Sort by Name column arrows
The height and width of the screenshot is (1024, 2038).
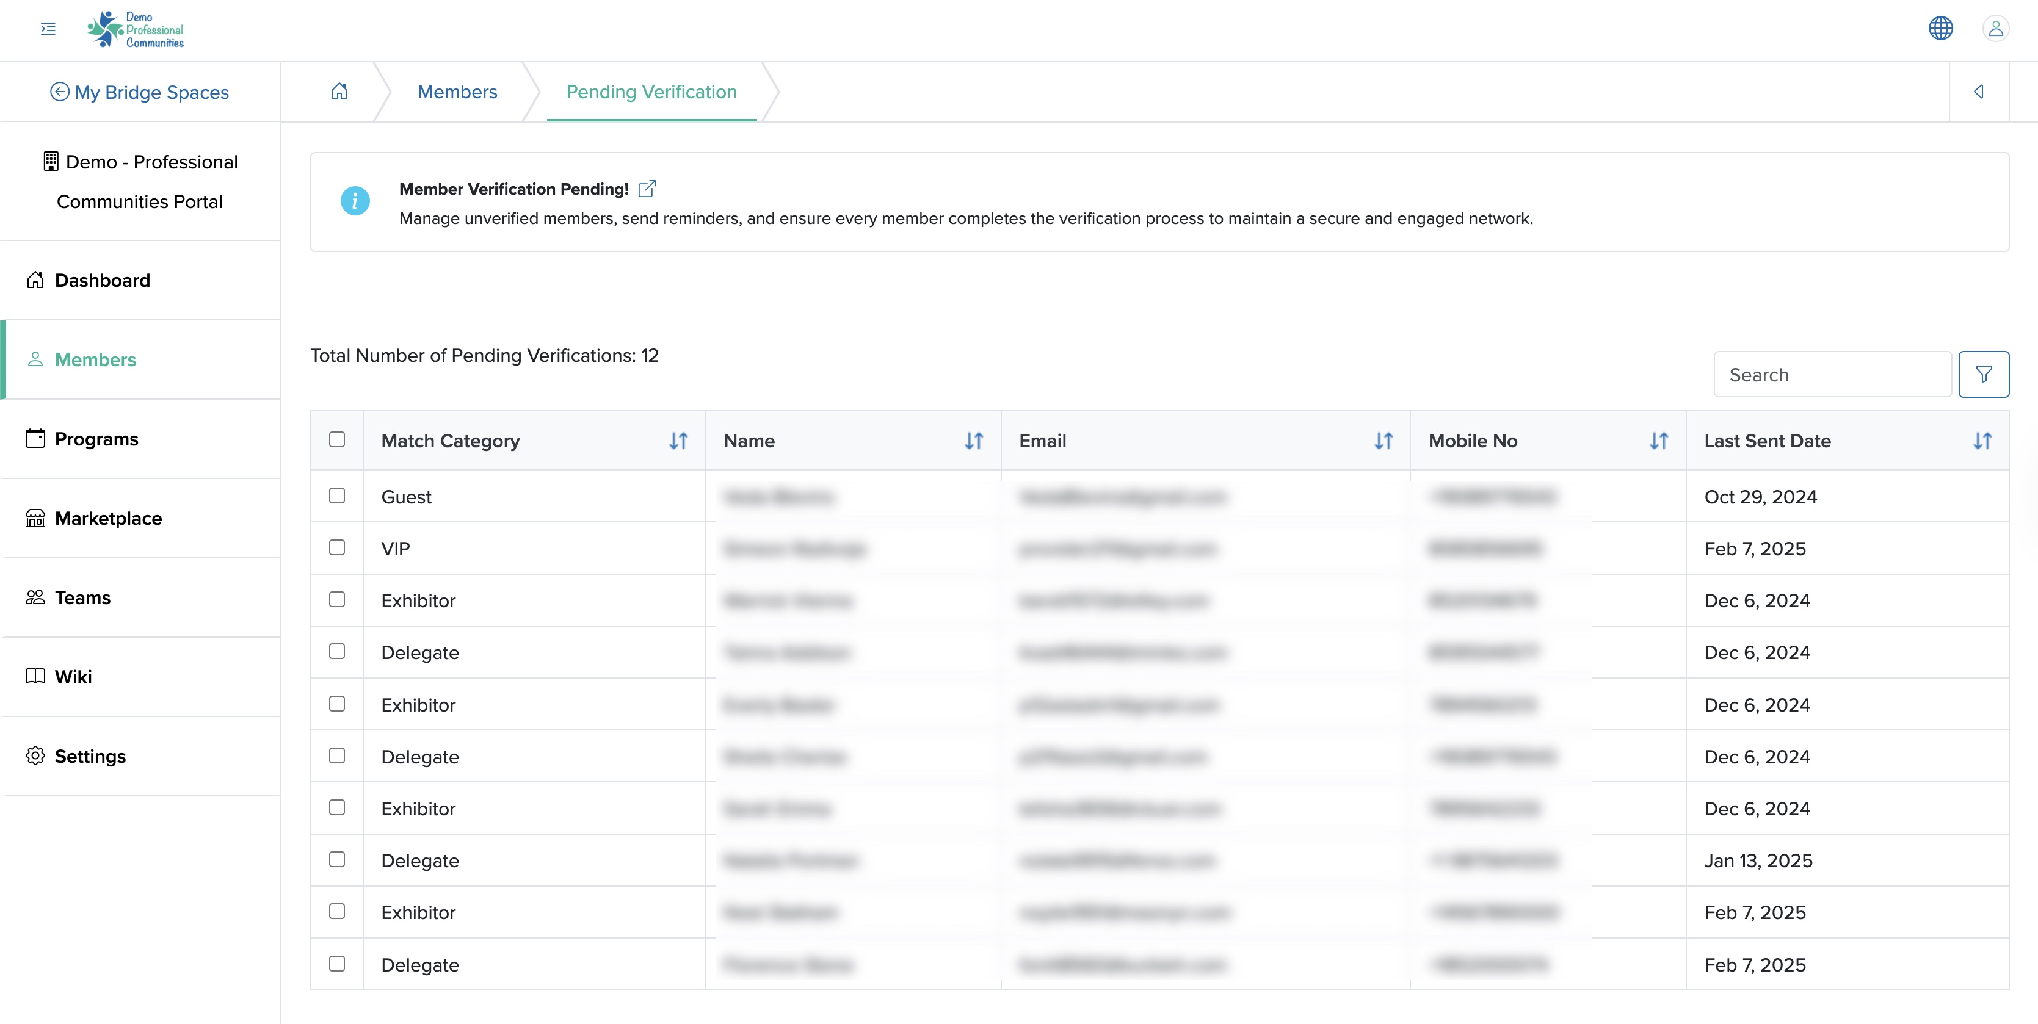(973, 441)
